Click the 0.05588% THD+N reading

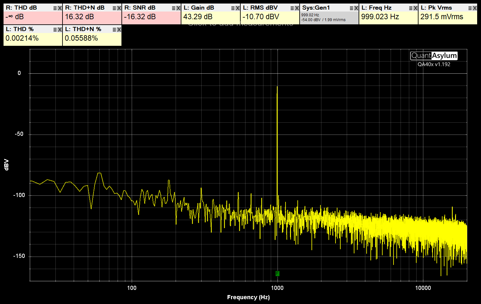click(81, 38)
